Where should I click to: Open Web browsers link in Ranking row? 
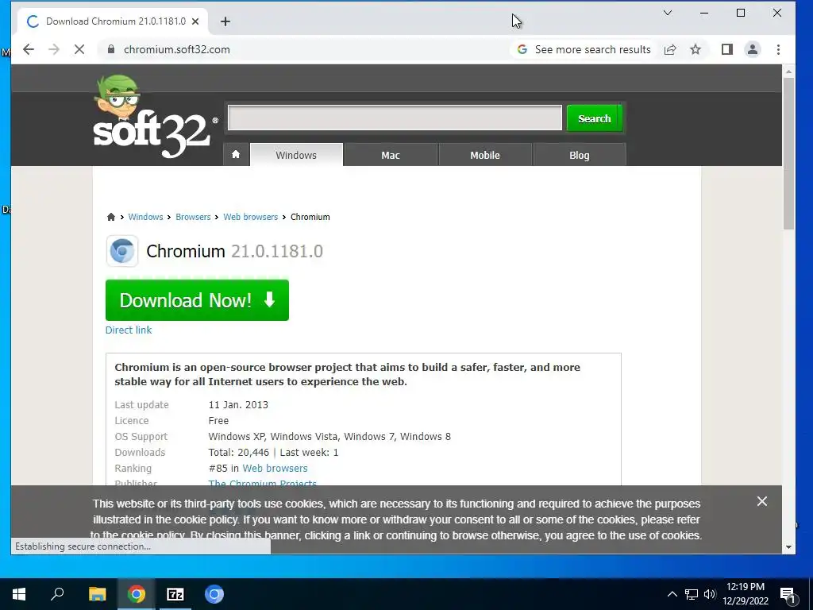point(275,468)
